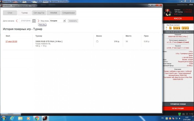Click the 100 р. + 10 р. text
This screenshot has width=194, height=121.
pyautogui.click(x=41, y=46)
